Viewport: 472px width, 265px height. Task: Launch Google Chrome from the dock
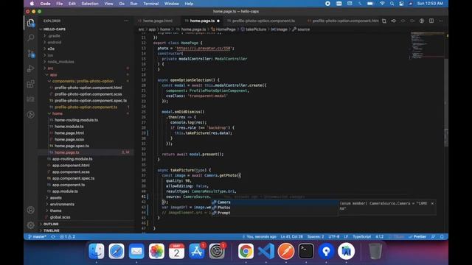[x=246, y=251]
